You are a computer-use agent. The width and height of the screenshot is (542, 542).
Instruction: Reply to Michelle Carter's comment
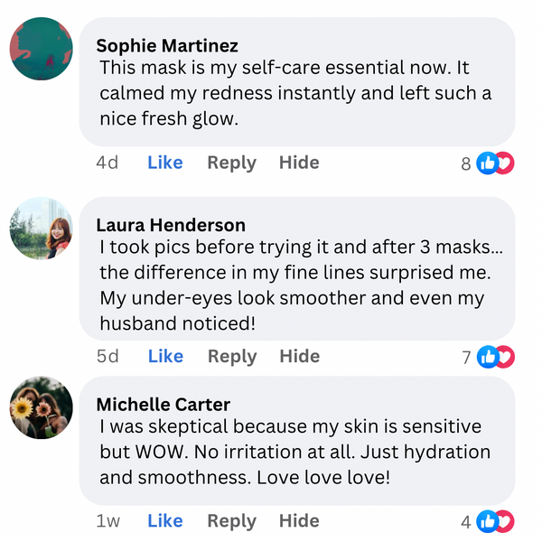point(231,520)
